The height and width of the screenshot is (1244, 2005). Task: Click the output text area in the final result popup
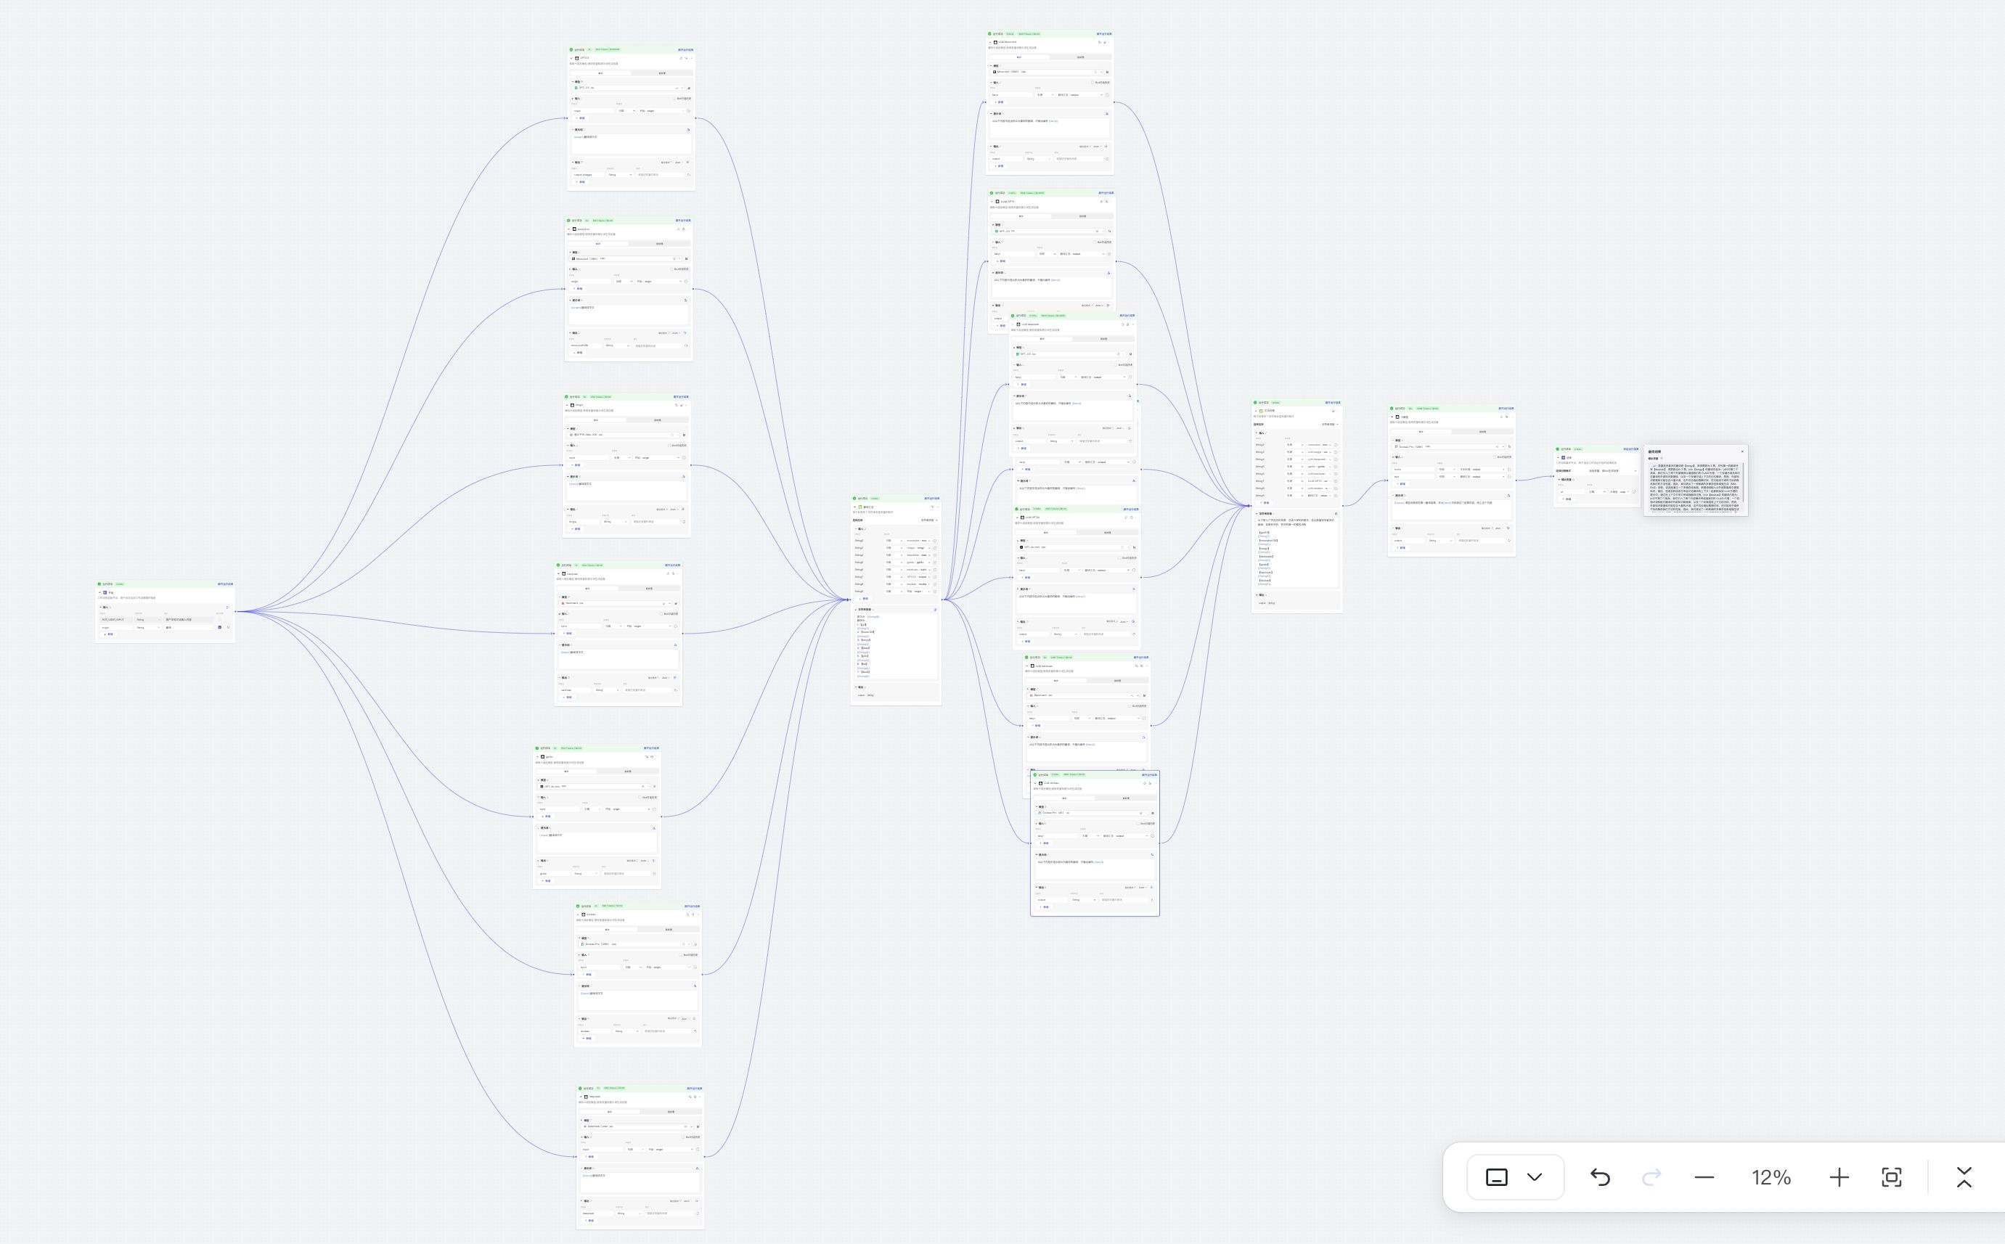tap(1695, 487)
